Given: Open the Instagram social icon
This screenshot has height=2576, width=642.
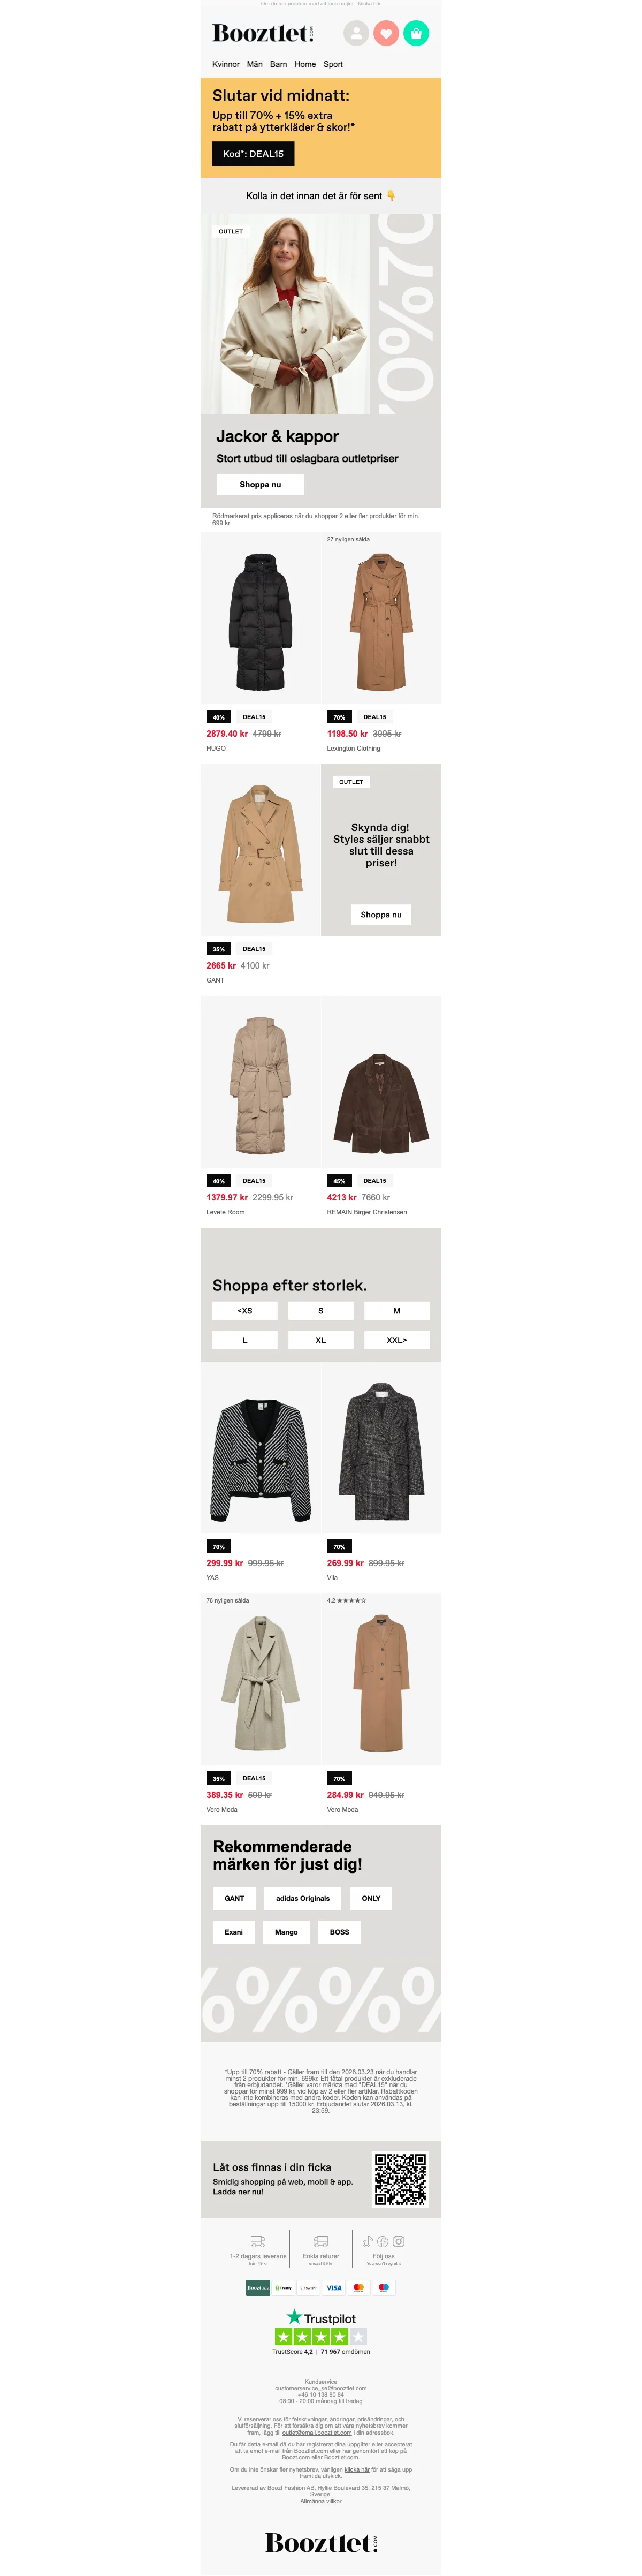Looking at the screenshot, I should [x=399, y=2241].
